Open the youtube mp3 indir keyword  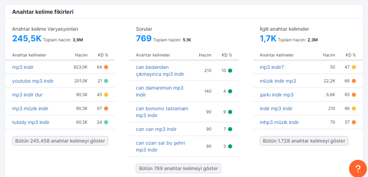(x=33, y=81)
